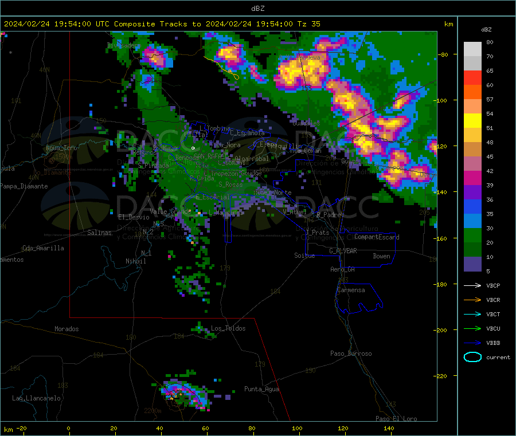Click the Composite Tracks timestamp header text
This screenshot has height=436, width=516.
[162, 24]
